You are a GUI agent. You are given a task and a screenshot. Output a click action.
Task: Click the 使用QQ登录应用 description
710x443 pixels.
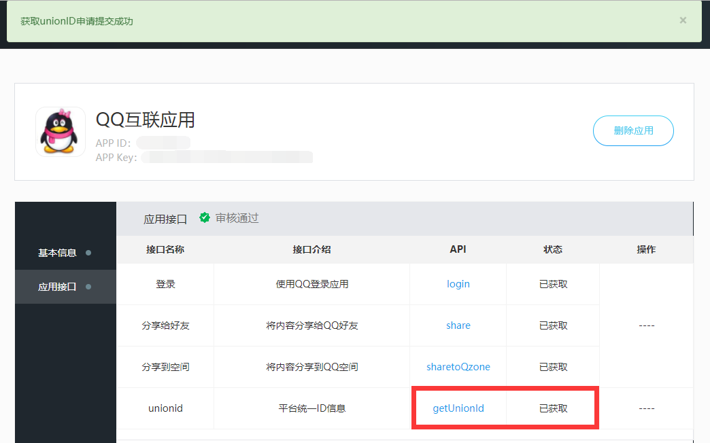tap(312, 284)
